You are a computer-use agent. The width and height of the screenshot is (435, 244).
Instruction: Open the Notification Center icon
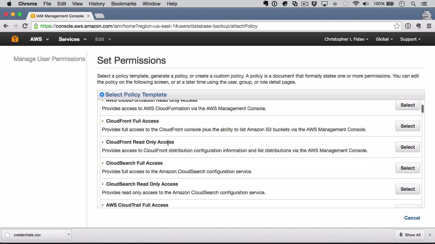(x=424, y=4)
